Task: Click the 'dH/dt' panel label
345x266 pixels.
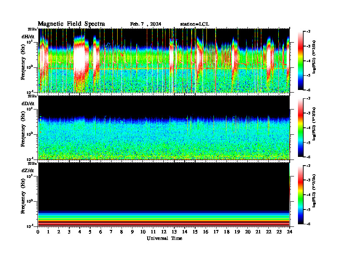Action: click(28, 36)
